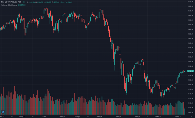Click the 'Tháng 2' time axis label
This screenshot has height=118, width=195.
coord(62,116)
